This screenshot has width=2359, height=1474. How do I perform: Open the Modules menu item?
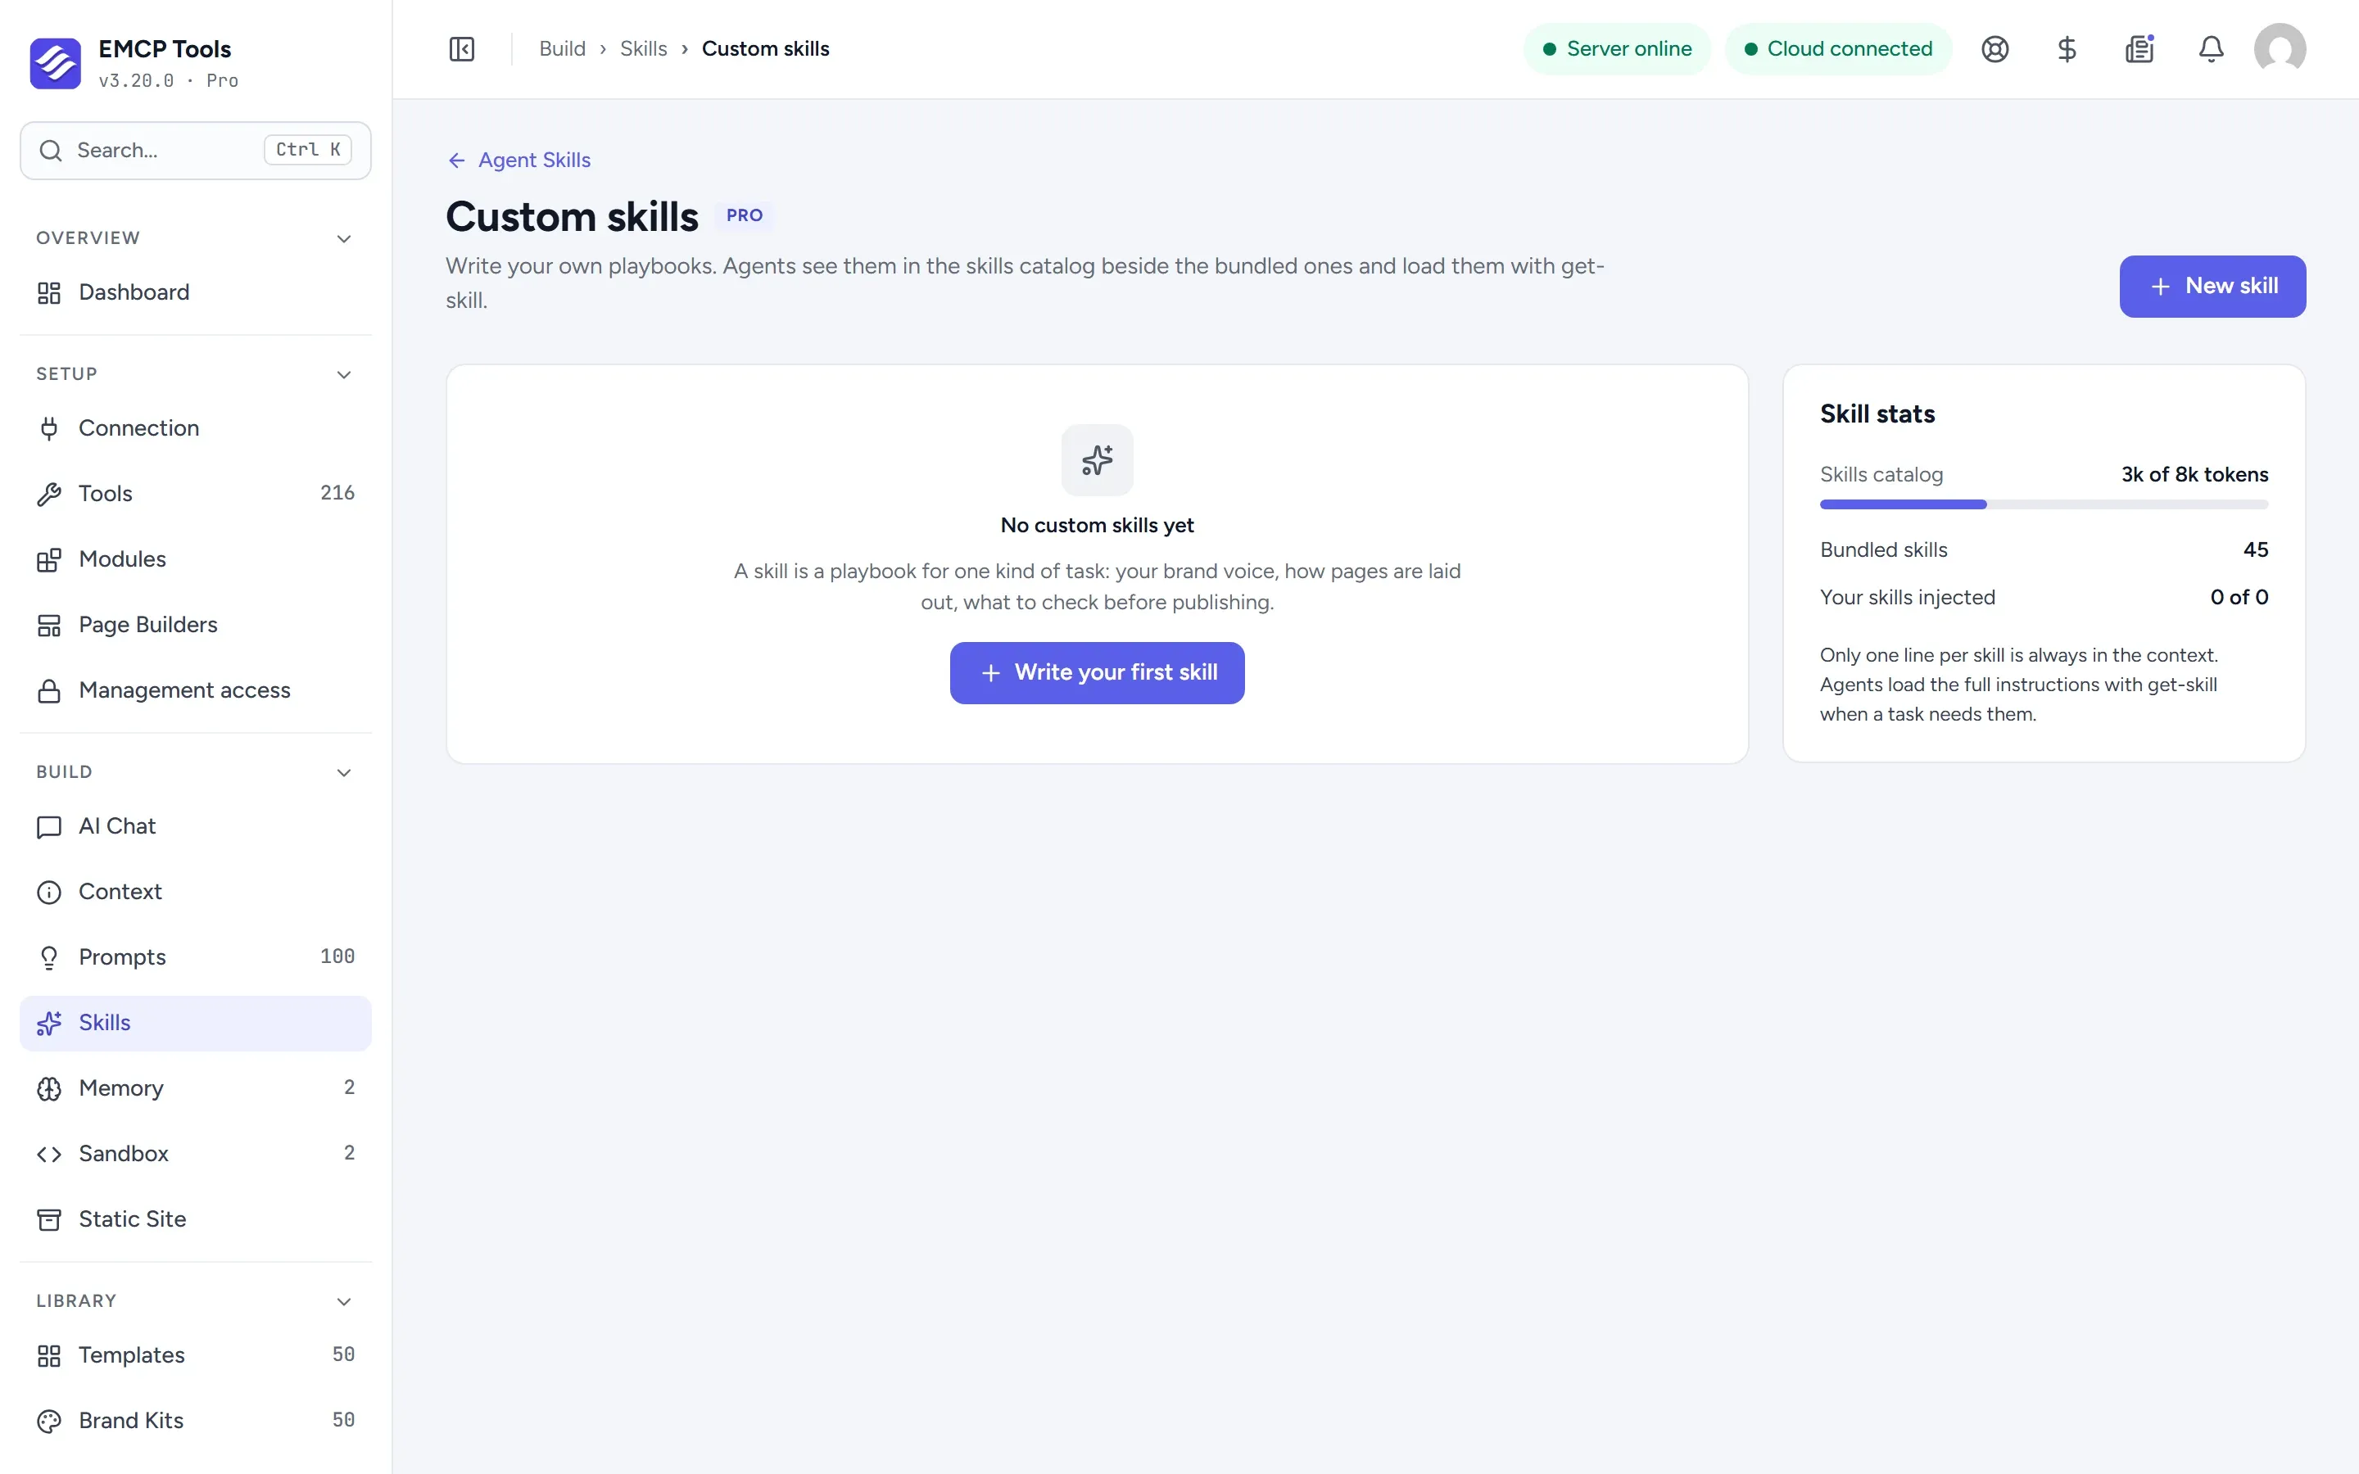pyautogui.click(x=195, y=559)
